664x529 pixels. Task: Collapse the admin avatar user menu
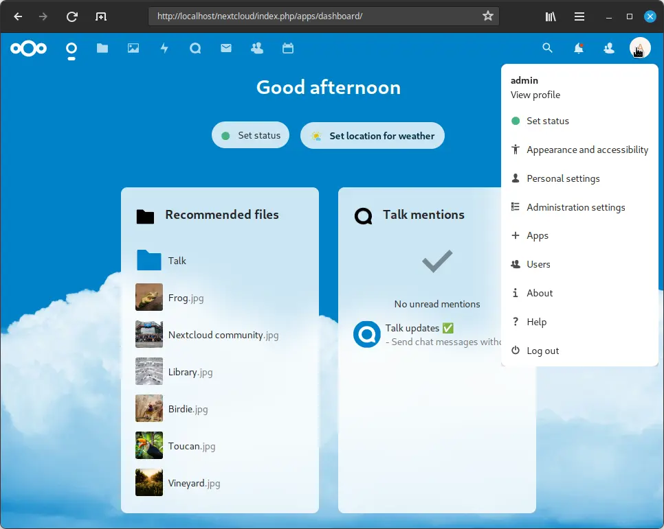(x=639, y=48)
